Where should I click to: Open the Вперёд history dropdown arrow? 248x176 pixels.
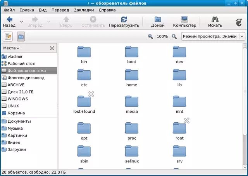pos(48,22)
